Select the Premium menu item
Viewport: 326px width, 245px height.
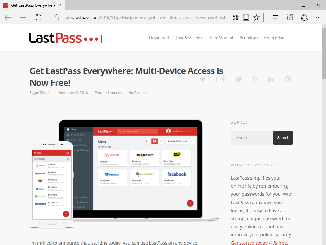click(249, 38)
